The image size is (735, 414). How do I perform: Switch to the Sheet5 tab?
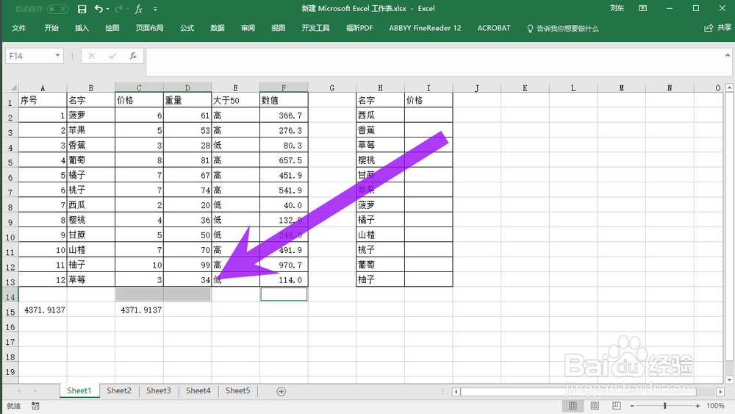tap(237, 390)
